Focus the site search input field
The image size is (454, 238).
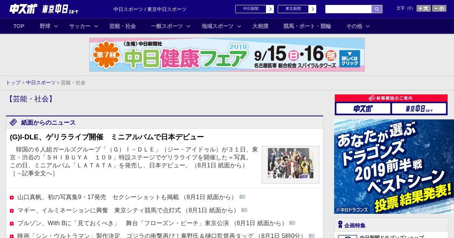(x=348, y=9)
